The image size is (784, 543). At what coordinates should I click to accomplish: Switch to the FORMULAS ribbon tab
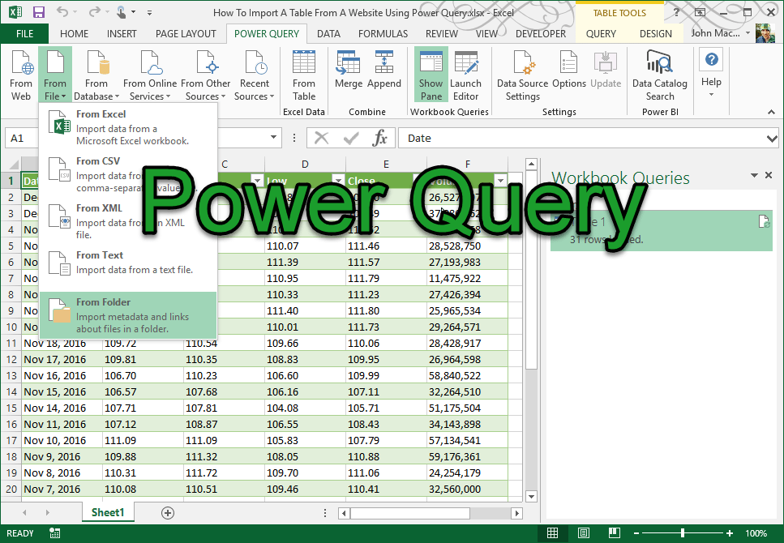(x=382, y=34)
